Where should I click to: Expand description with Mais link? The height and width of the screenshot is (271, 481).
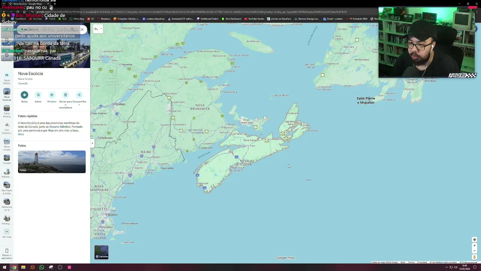point(21,134)
